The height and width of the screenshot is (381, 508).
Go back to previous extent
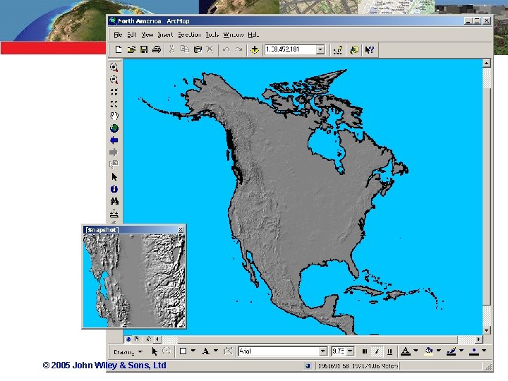[114, 140]
